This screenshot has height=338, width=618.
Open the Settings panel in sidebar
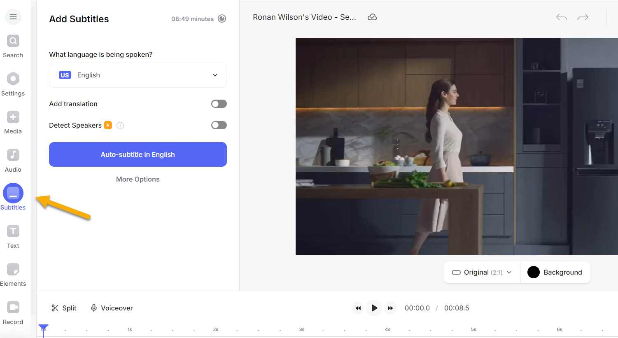coord(13,84)
